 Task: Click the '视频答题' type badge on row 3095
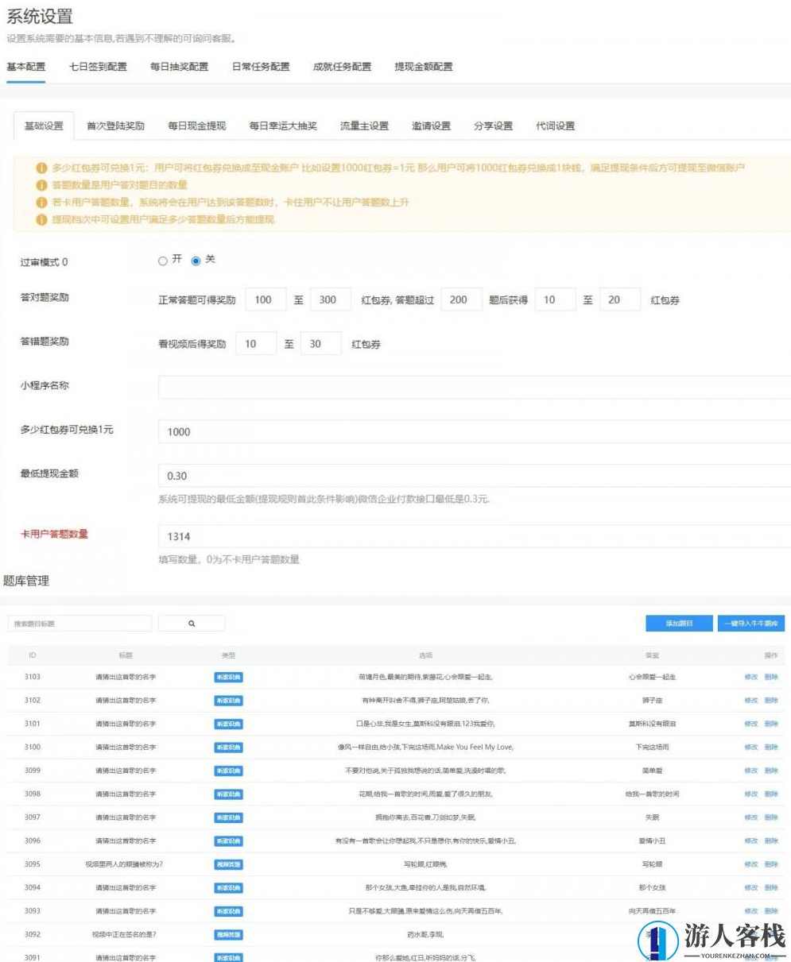pyautogui.click(x=228, y=863)
